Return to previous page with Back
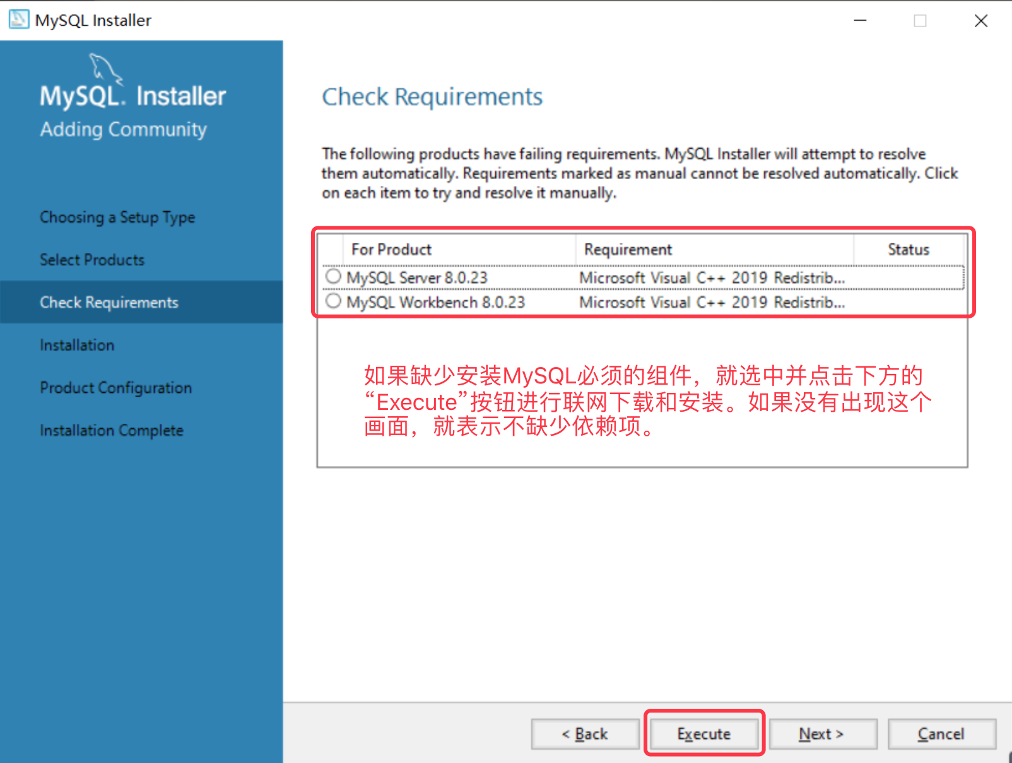Viewport: 1012px width, 763px height. tap(585, 734)
